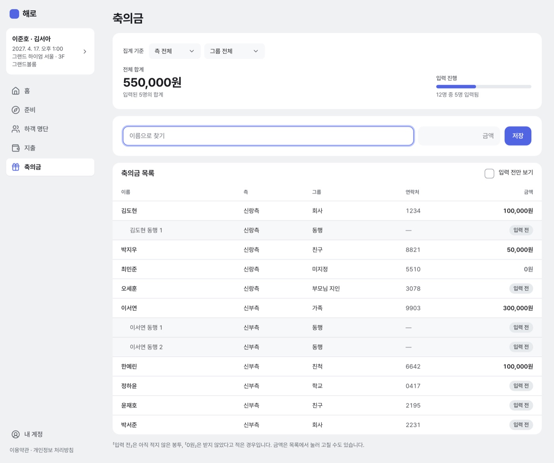Click 이서연's amount 300,000원
Screen dimensions: 554x463
click(x=518, y=308)
